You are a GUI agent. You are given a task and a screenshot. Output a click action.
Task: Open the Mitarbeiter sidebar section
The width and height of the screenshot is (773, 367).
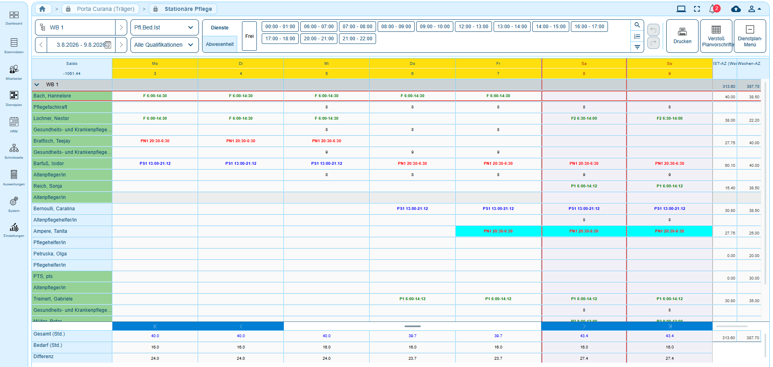(14, 72)
